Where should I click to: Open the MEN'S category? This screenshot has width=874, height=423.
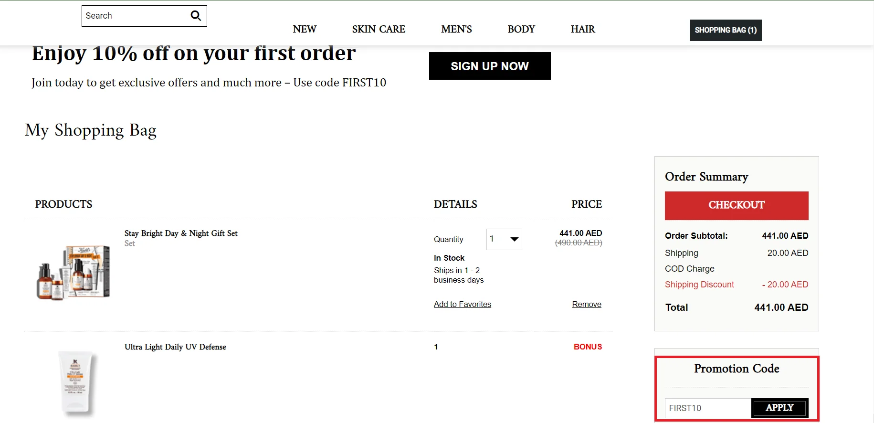coord(456,29)
